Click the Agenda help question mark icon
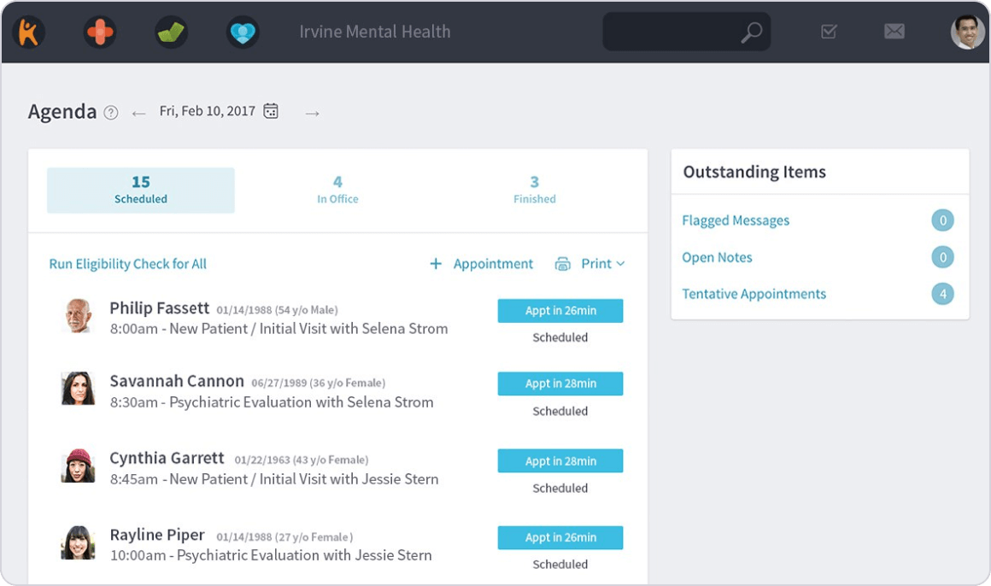This screenshot has width=991, height=586. coord(111,113)
